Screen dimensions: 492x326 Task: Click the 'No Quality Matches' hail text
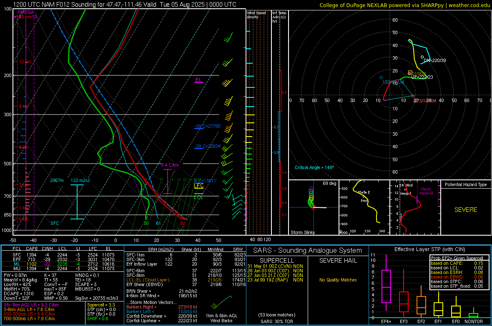(x=338, y=280)
